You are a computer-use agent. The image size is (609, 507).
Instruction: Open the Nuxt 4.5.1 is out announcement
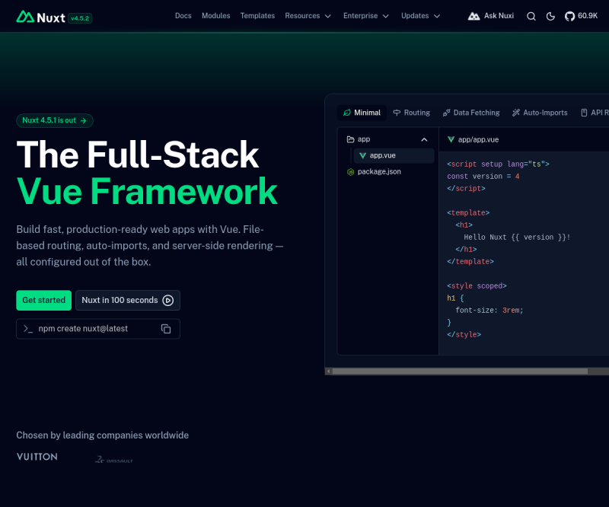coord(55,120)
